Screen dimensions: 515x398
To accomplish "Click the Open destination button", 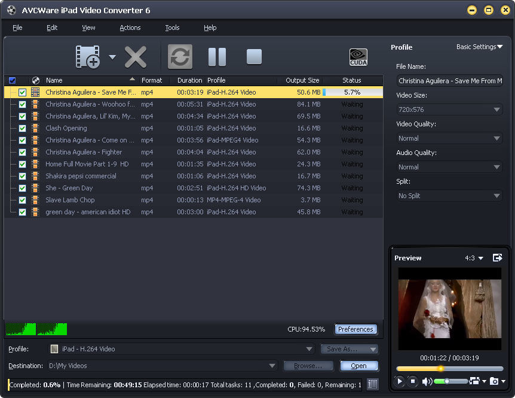I will 358,366.
